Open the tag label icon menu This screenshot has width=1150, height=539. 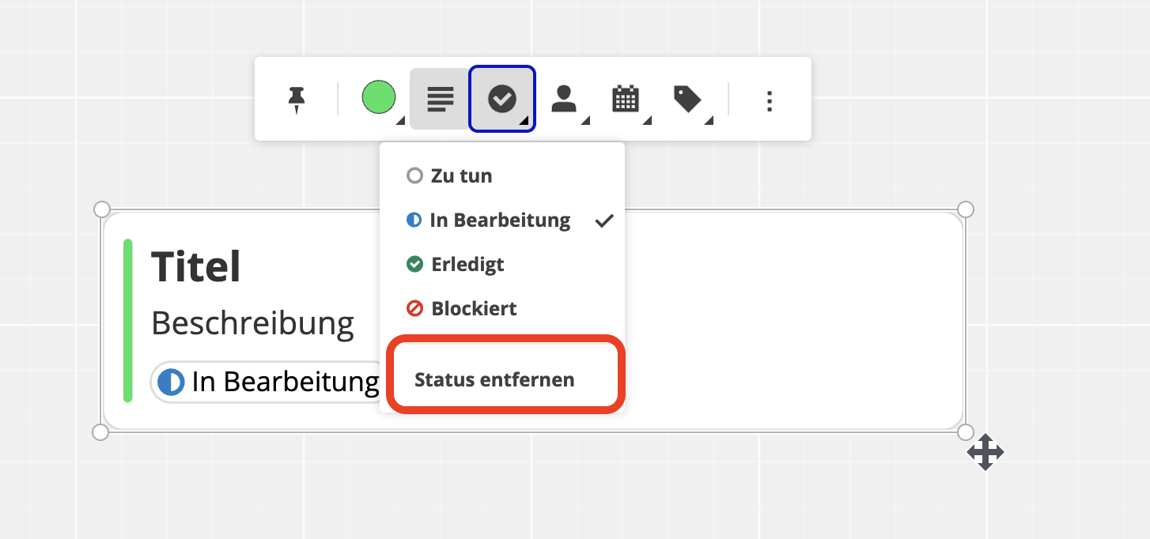(x=687, y=100)
